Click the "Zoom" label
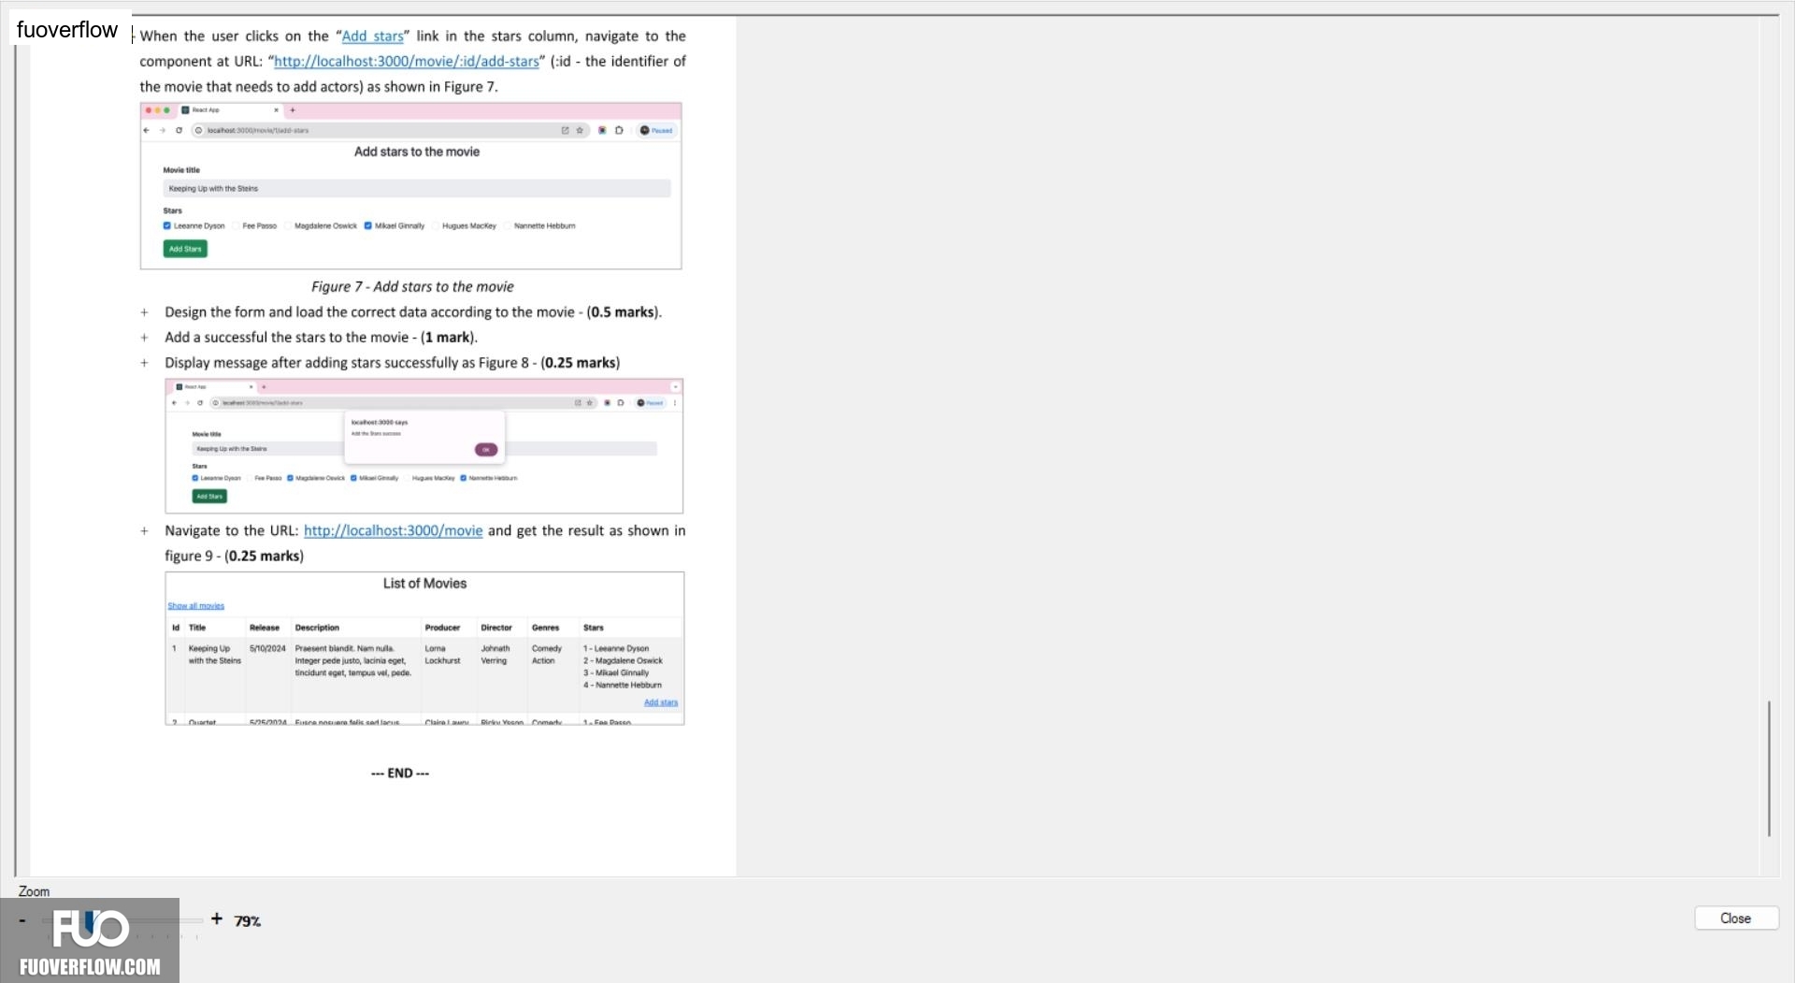 [x=34, y=891]
